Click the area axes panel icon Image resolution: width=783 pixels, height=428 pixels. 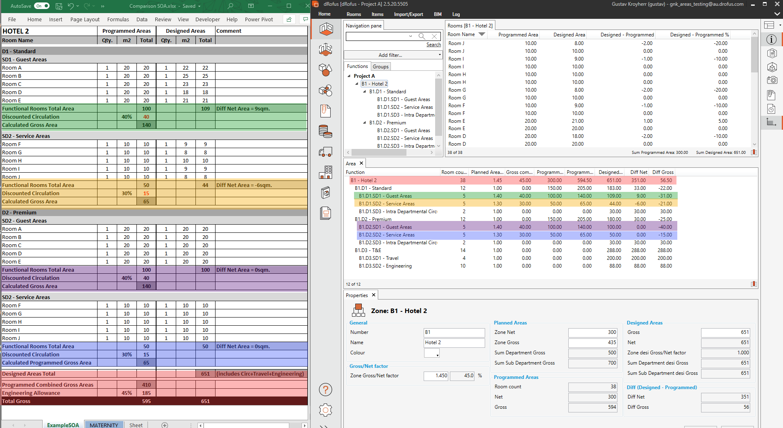(x=771, y=122)
